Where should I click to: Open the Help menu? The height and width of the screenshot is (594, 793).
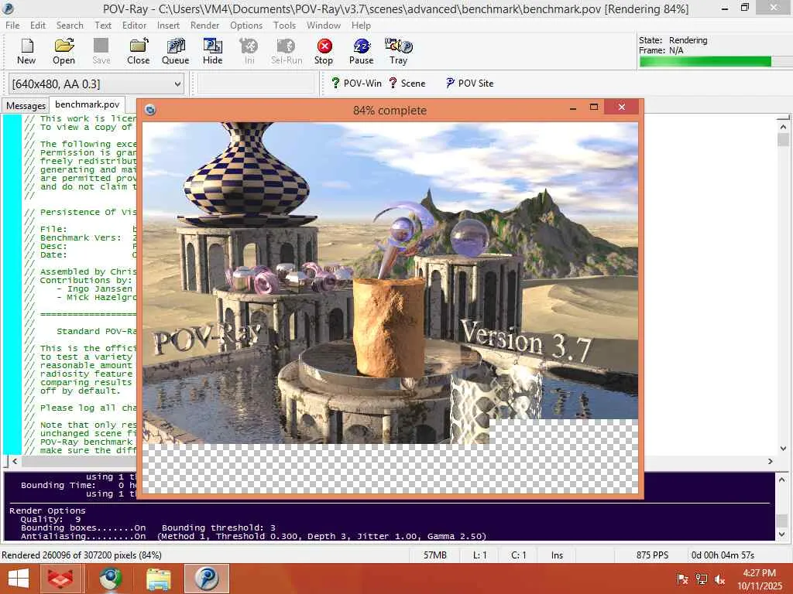(361, 26)
